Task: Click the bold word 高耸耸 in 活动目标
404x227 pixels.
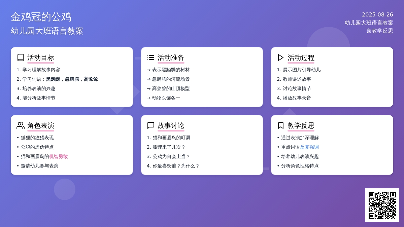Action: click(91, 79)
